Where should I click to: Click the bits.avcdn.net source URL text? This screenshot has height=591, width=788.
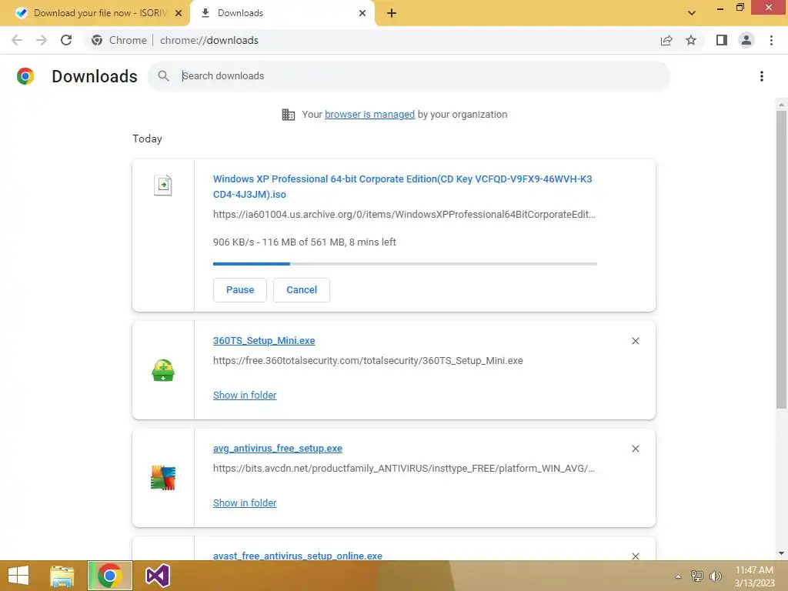tap(403, 469)
